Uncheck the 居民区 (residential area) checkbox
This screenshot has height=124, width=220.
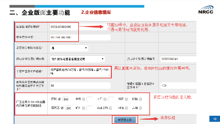point(62,108)
